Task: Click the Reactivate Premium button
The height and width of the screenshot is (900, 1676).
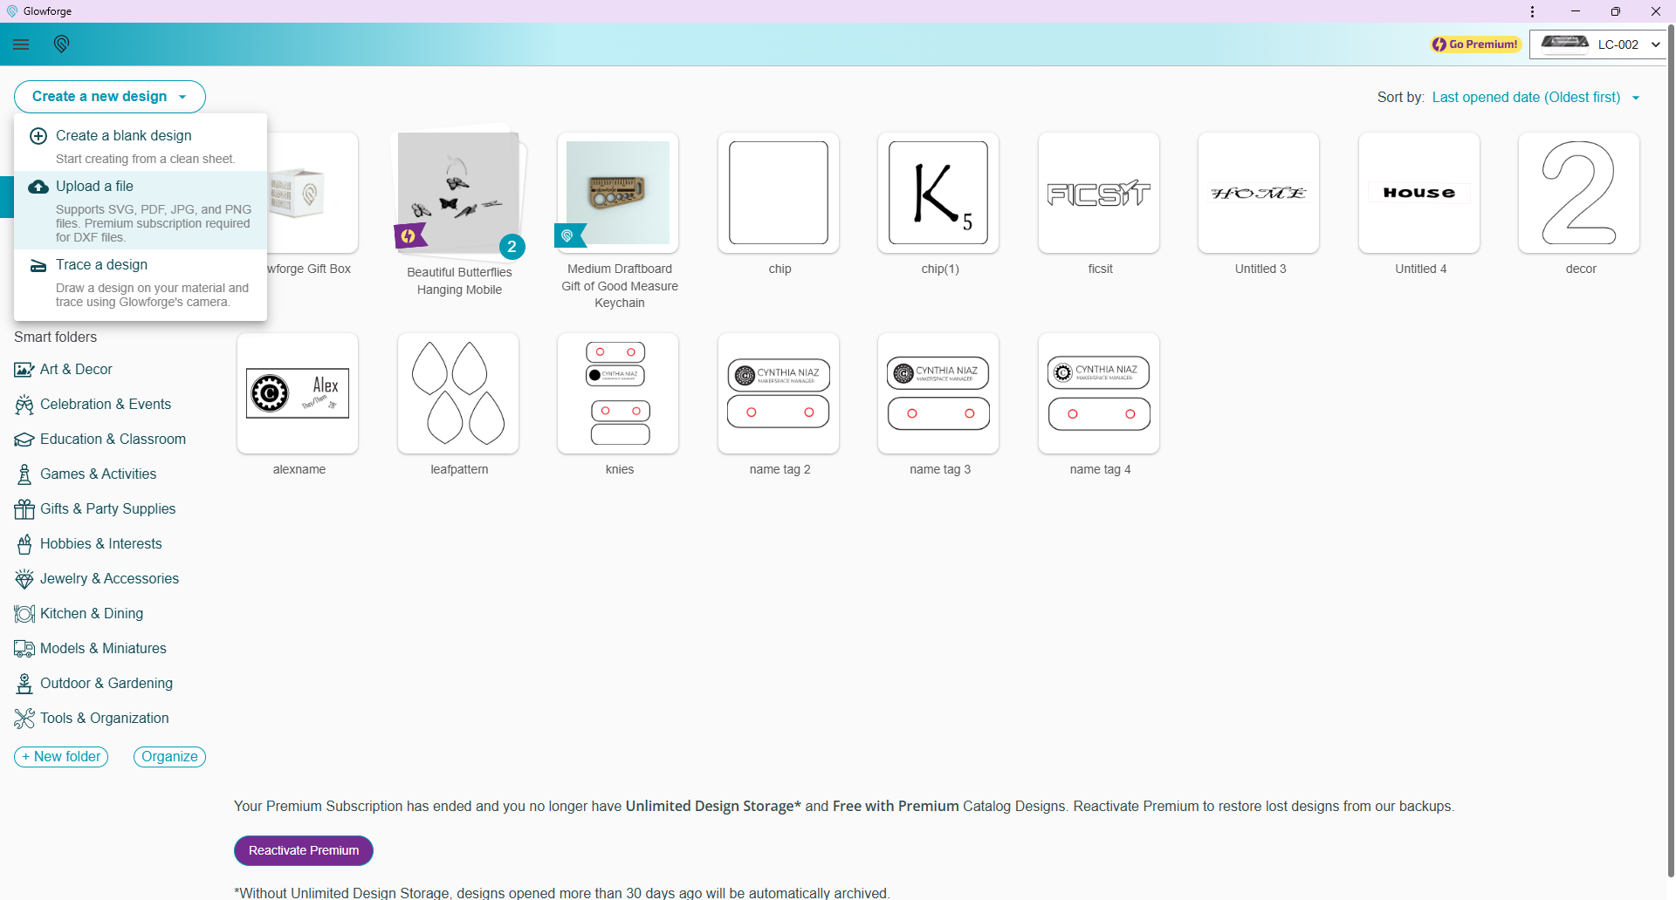Action: tap(303, 850)
